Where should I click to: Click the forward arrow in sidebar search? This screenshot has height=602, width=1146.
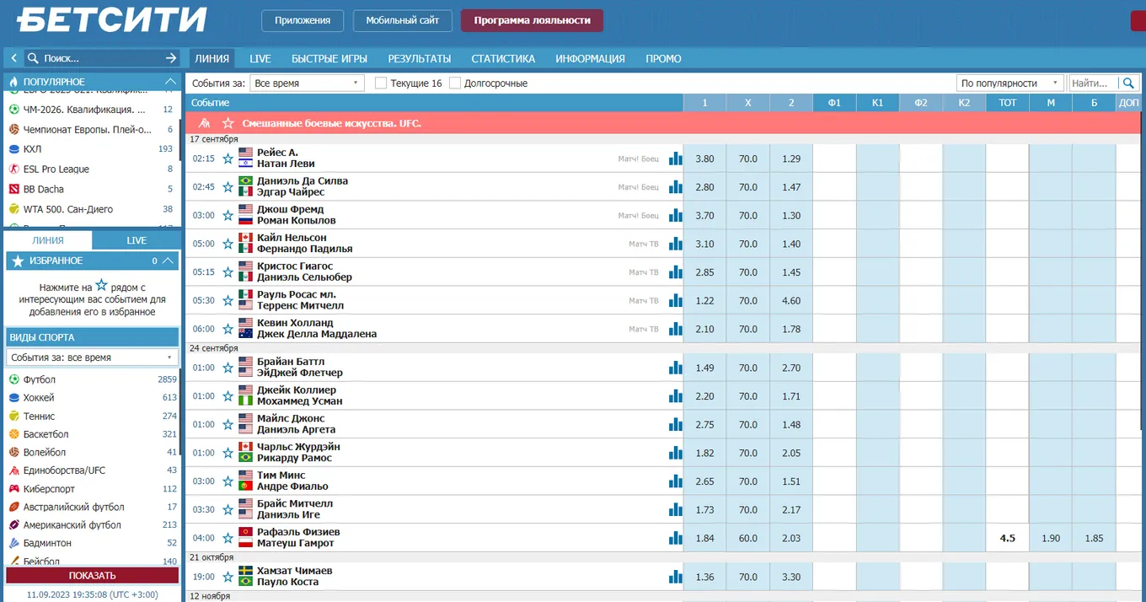pos(171,58)
